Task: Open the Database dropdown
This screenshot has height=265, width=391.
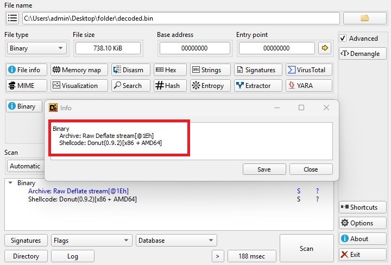Action: click(176, 240)
